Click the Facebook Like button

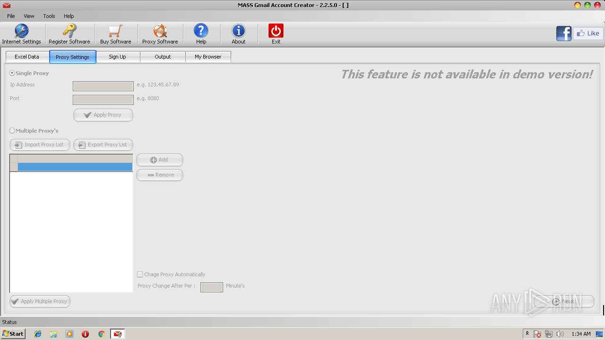588,34
